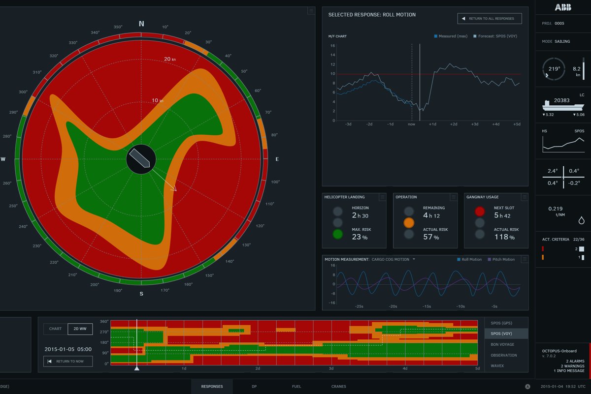Switch timeline view to 2D WW

pyautogui.click(x=80, y=329)
